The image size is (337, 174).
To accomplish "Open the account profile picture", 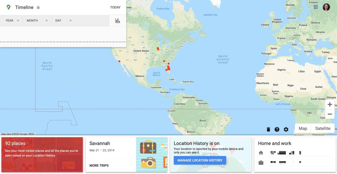I will pos(326,7).
